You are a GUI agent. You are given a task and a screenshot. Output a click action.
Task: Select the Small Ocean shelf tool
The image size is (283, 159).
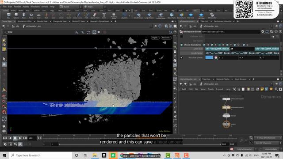pos(138,15)
